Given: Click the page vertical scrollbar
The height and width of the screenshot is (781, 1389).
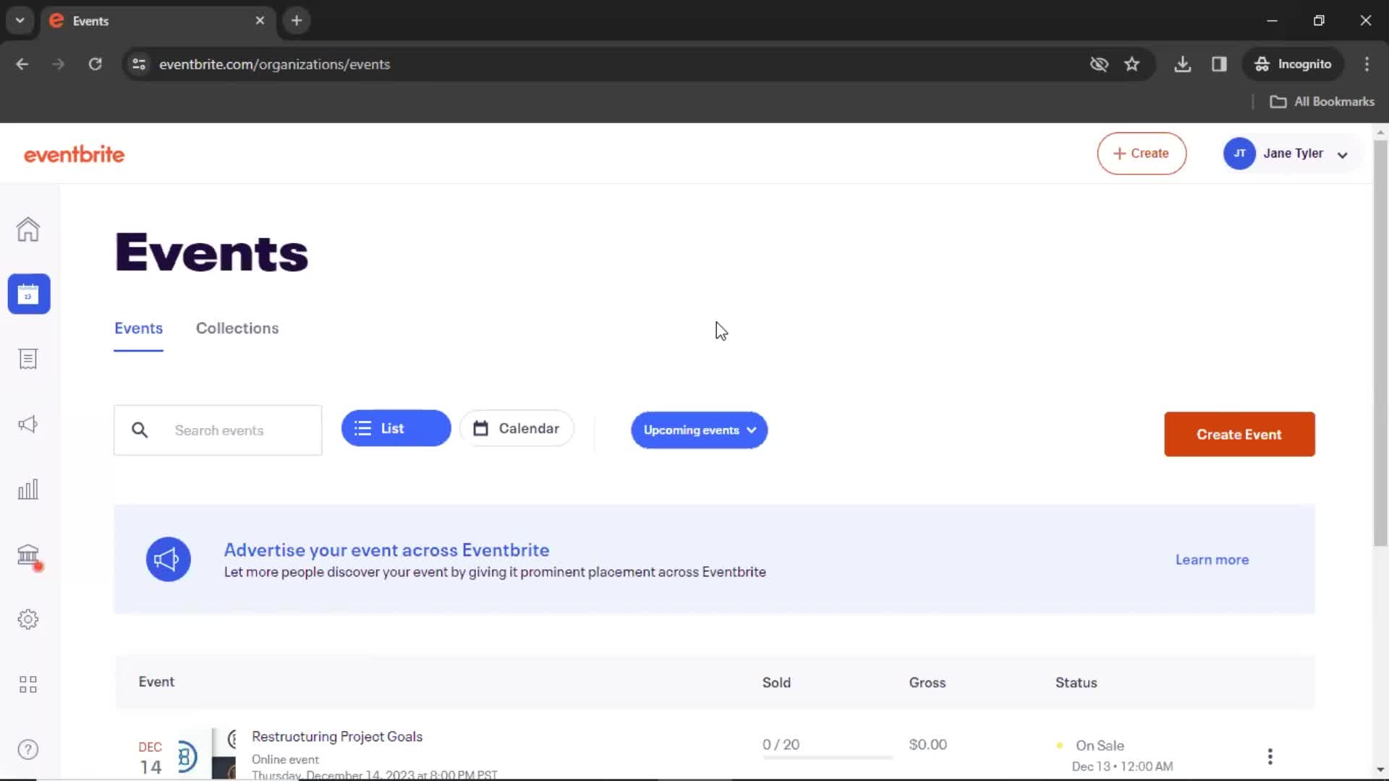Looking at the screenshot, I should click(x=1380, y=343).
